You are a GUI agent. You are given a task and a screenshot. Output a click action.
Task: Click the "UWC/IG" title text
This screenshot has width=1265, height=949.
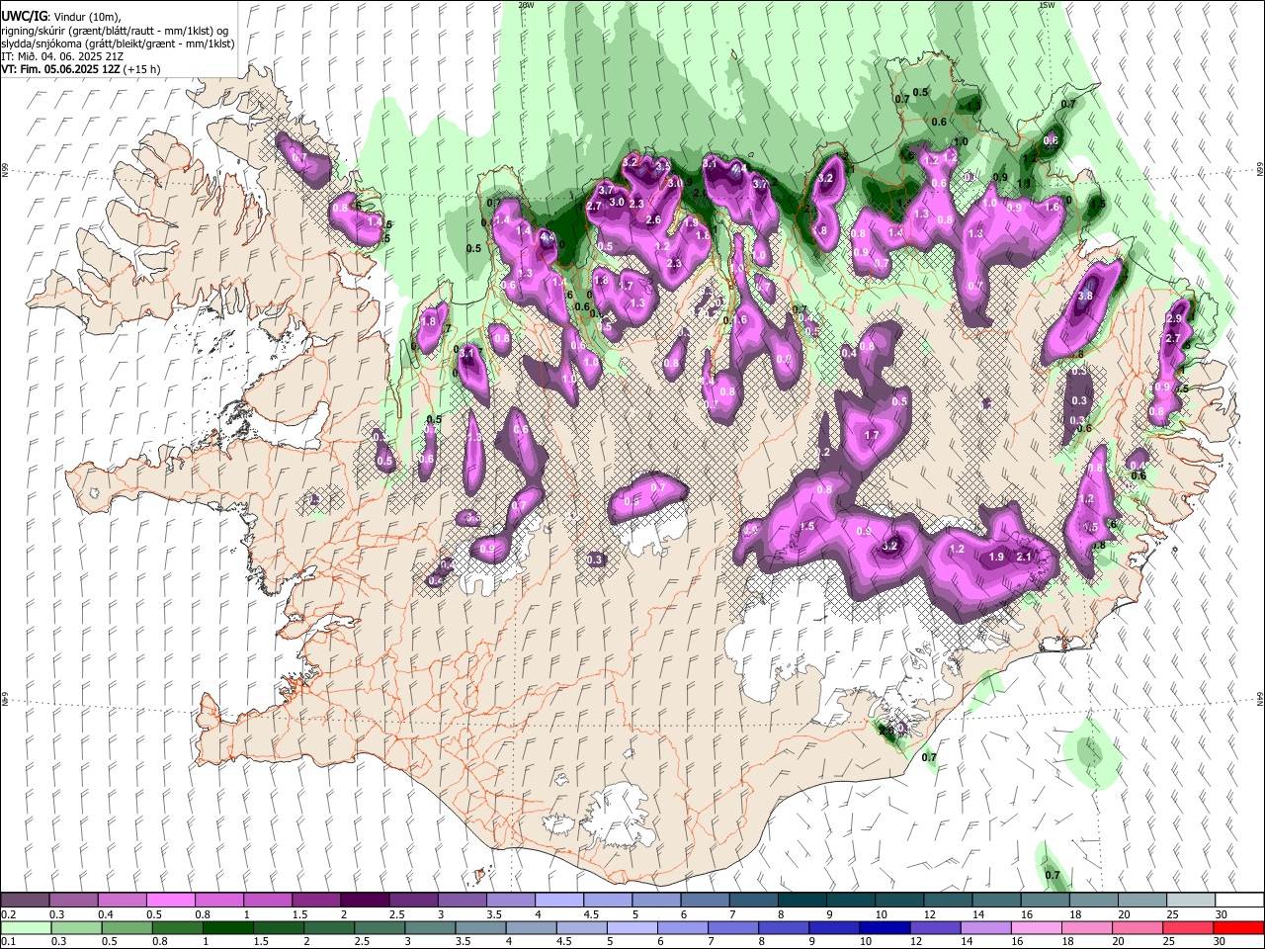tap(25, 16)
